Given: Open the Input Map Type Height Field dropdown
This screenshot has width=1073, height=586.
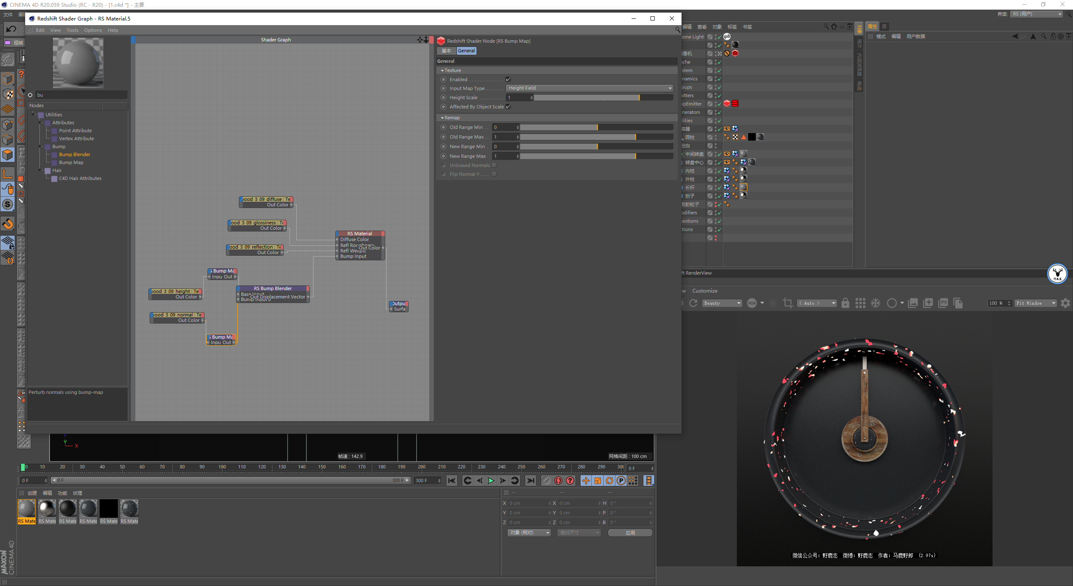Looking at the screenshot, I should click(590, 88).
